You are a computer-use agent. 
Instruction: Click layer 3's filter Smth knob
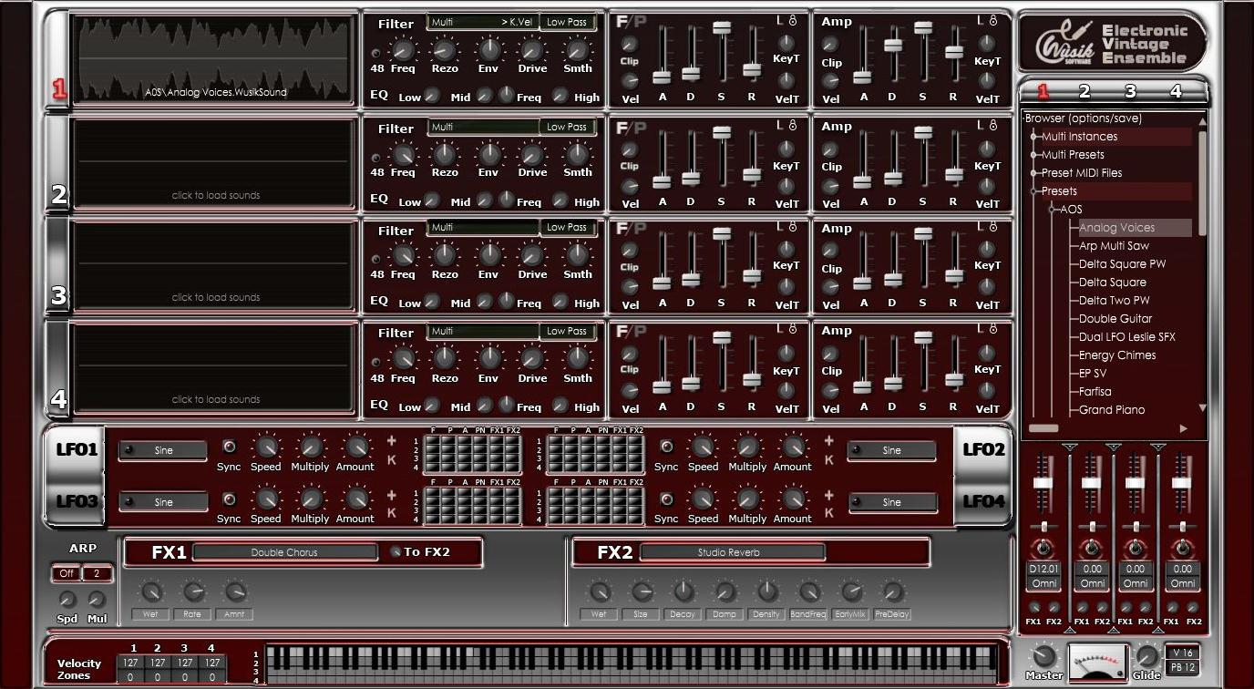point(578,255)
